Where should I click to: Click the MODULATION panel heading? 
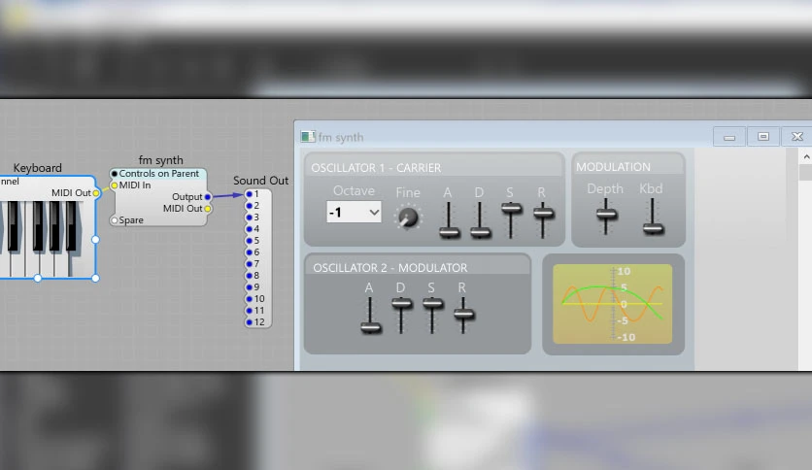coord(613,167)
